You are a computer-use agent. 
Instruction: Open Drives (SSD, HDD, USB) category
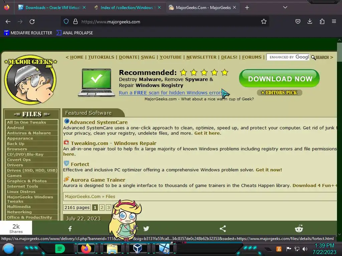click(x=32, y=170)
